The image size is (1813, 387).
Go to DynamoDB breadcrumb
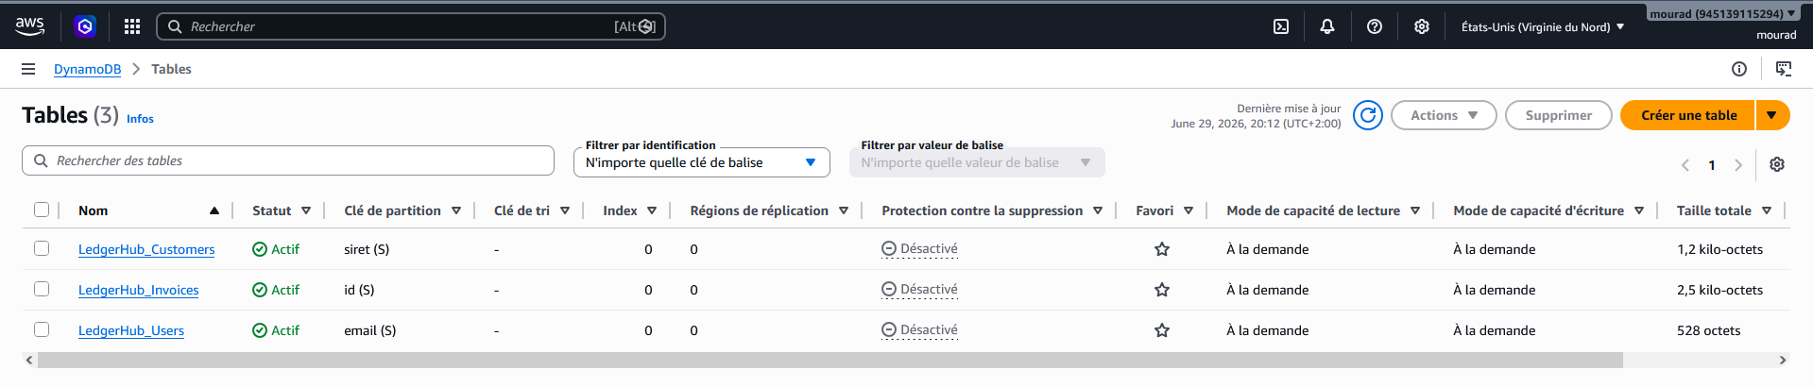click(x=87, y=69)
